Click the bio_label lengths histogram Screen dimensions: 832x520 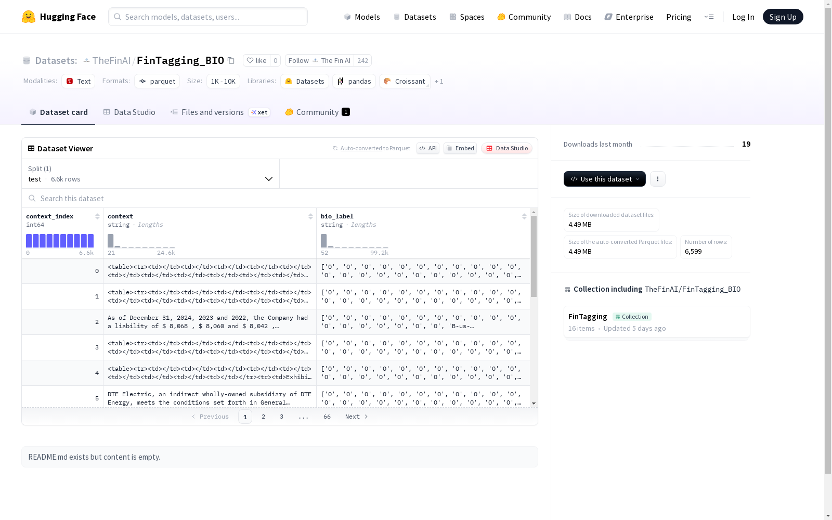(x=355, y=241)
